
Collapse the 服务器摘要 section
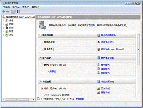pos(40,35)
